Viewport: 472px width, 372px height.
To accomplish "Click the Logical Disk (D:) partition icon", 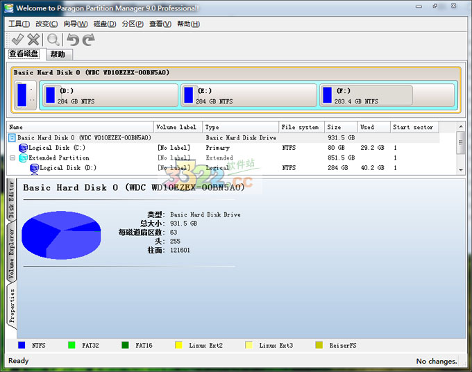I will [x=34, y=168].
